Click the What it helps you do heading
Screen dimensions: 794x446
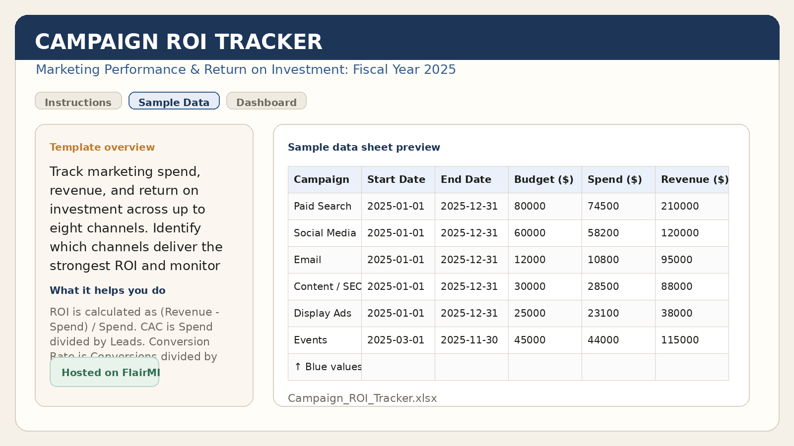click(x=107, y=290)
